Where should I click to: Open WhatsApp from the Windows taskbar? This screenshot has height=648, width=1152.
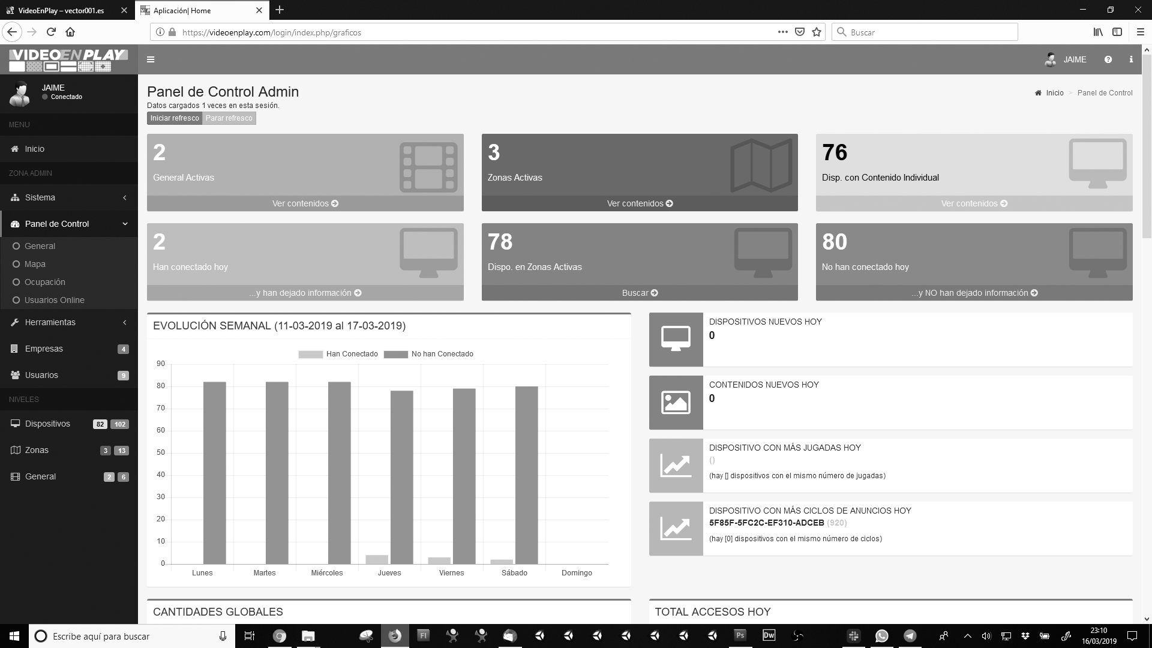pos(881,636)
